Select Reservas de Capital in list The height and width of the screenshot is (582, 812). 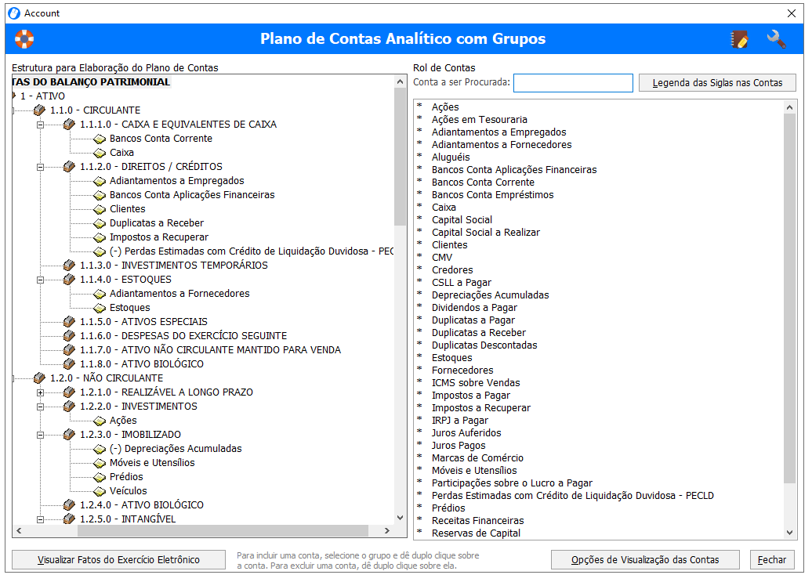(476, 533)
